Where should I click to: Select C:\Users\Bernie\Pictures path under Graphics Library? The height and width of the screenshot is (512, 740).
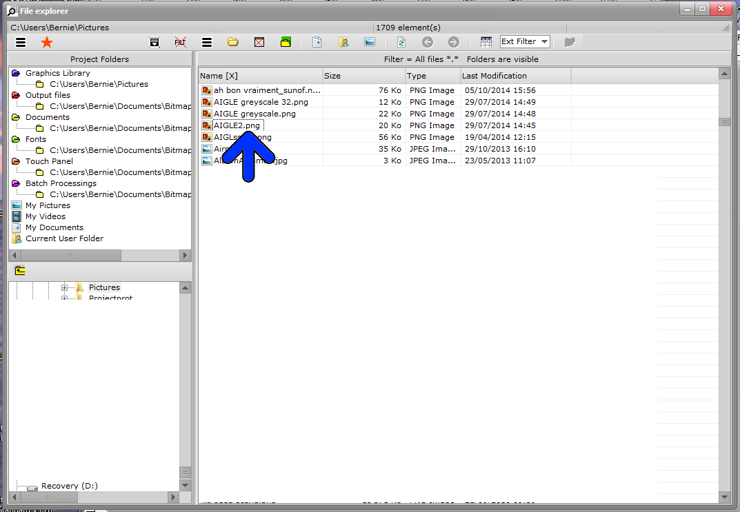click(x=99, y=84)
